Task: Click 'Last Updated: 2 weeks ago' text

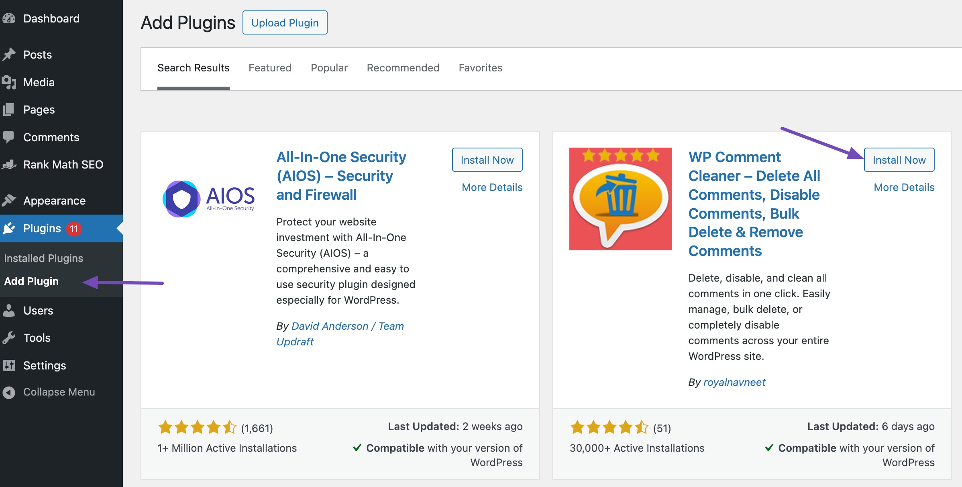Action: point(455,426)
